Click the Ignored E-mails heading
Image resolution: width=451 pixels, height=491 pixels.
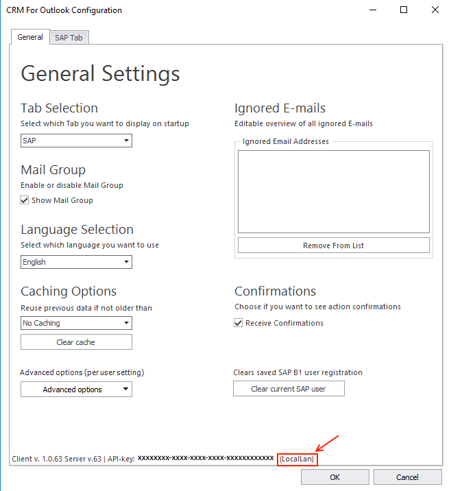(280, 108)
